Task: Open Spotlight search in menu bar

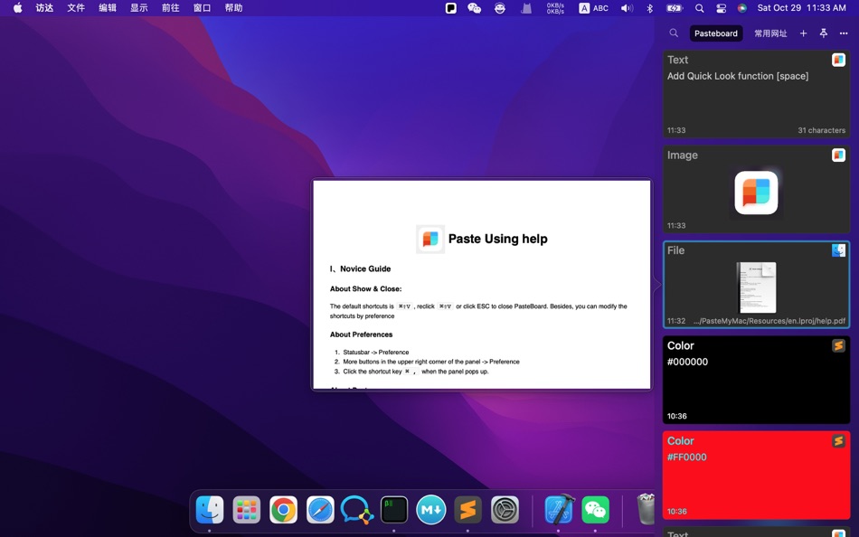Action: pos(700,7)
